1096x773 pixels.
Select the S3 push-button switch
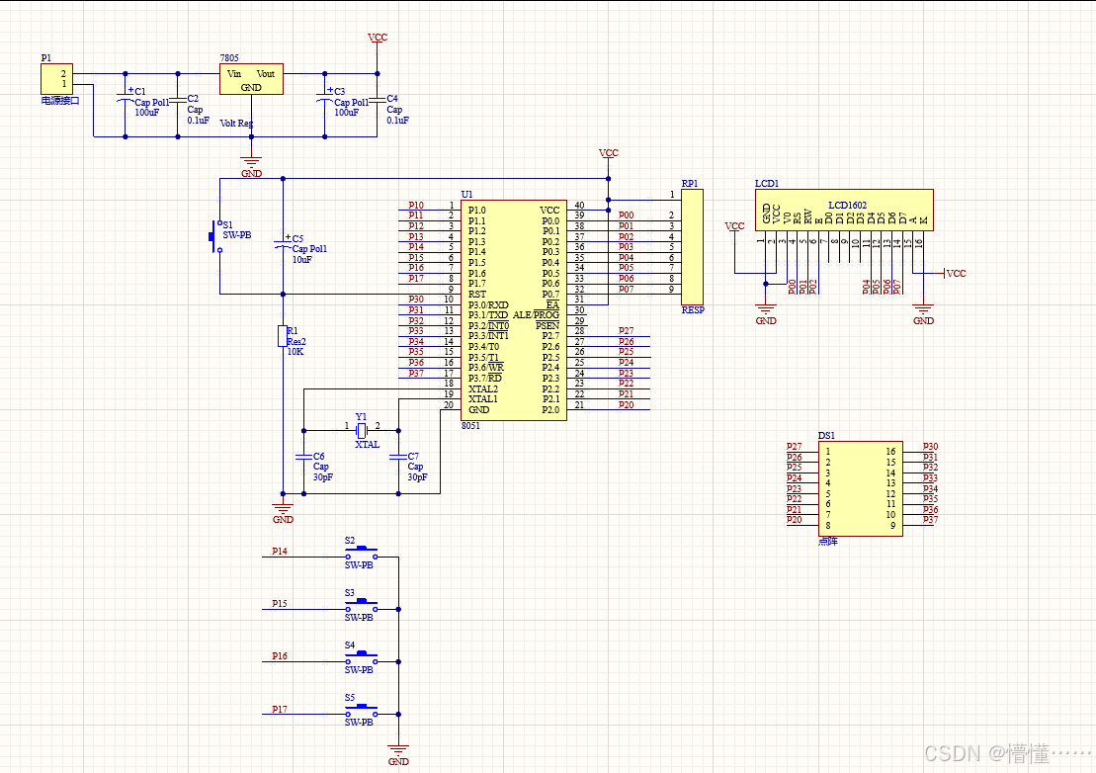pos(362,606)
